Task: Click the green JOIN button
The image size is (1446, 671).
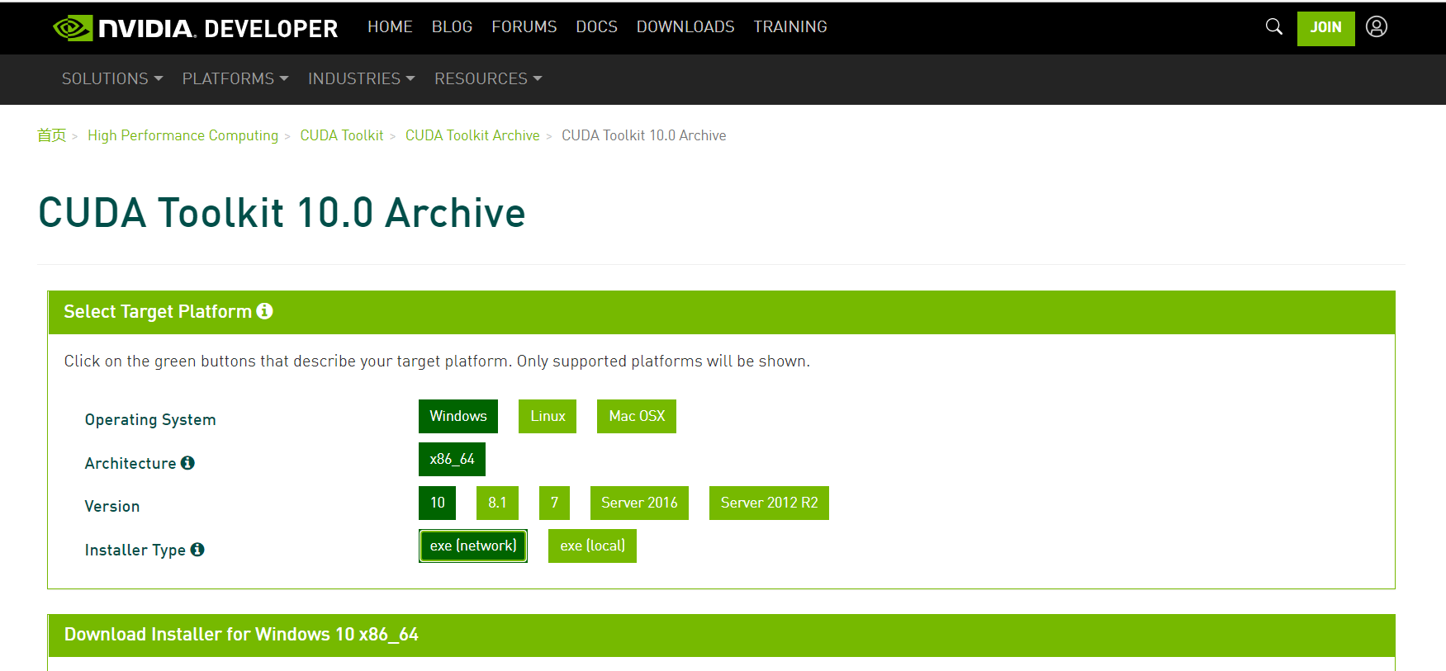Action: [x=1325, y=28]
